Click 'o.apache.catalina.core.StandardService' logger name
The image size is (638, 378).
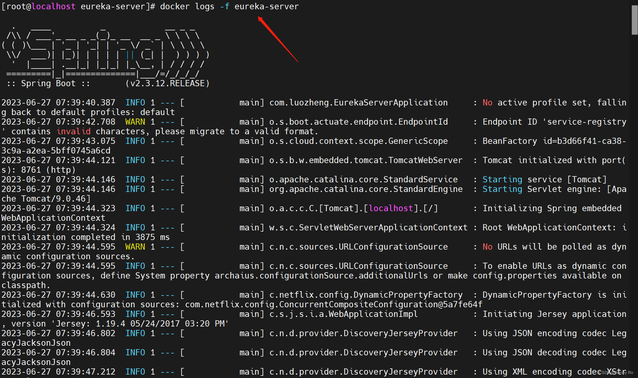click(x=363, y=180)
